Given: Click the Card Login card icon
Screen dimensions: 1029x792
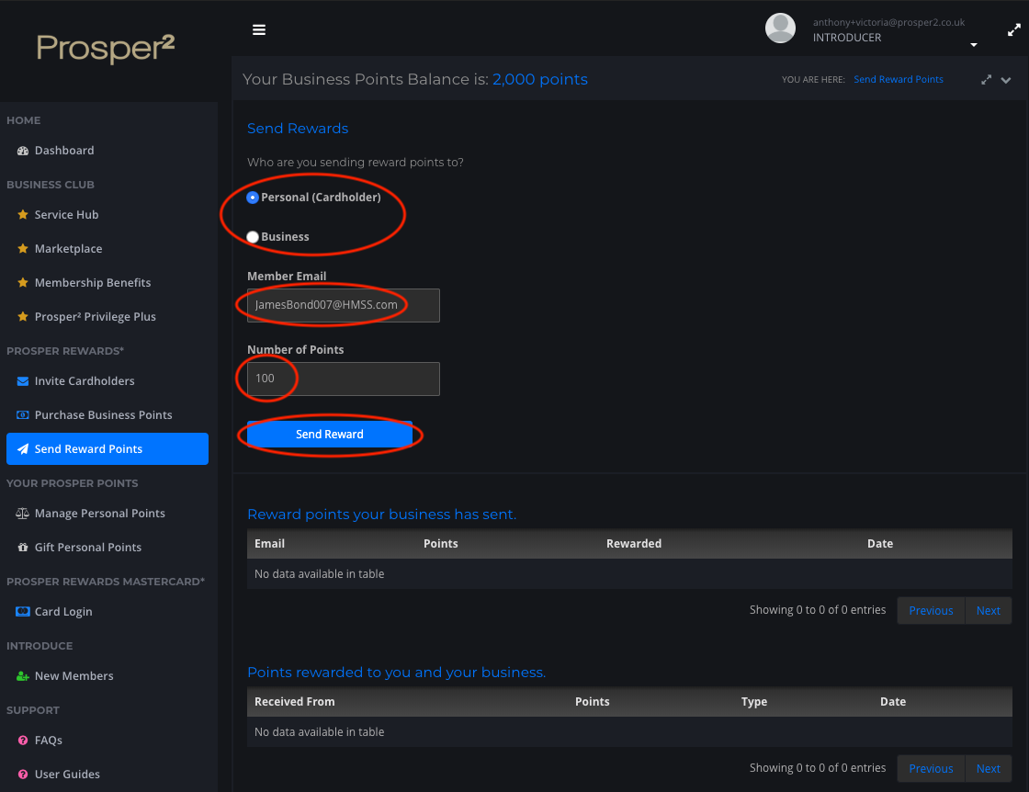Looking at the screenshot, I should click(x=23, y=612).
